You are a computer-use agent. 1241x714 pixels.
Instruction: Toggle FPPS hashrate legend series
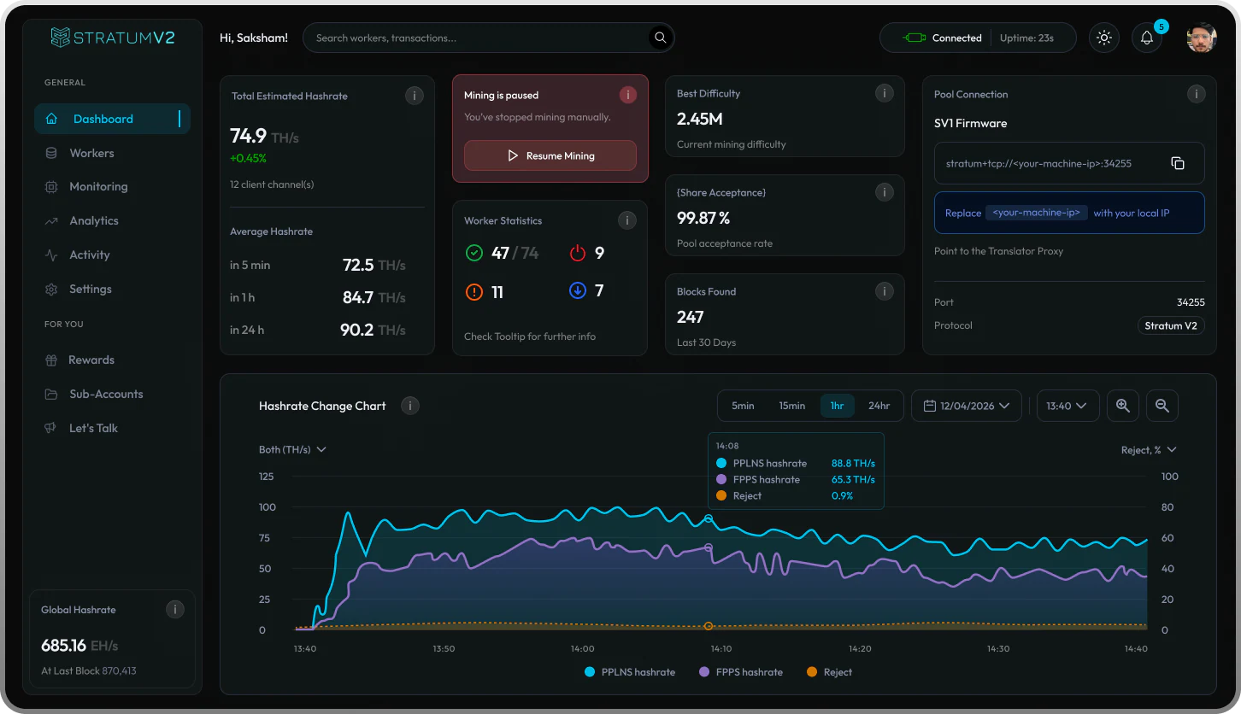click(x=741, y=672)
